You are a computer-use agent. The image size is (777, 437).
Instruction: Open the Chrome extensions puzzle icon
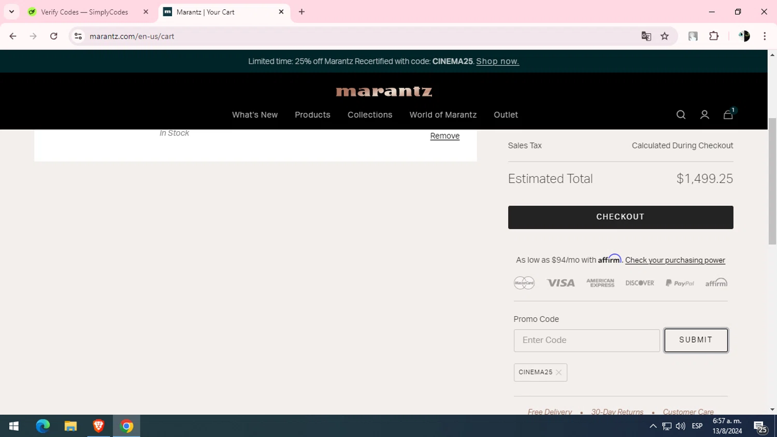coord(714,36)
